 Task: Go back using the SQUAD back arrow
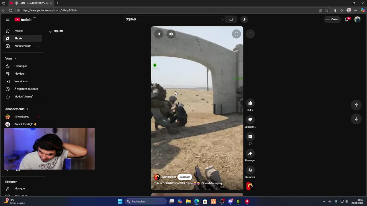click(x=51, y=31)
